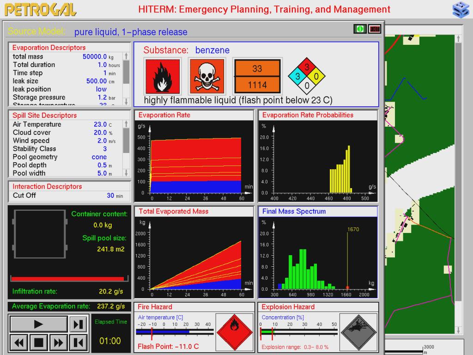The image size is (473, 355).
Task: Select the Pool width value 5.0
Action: click(102, 173)
